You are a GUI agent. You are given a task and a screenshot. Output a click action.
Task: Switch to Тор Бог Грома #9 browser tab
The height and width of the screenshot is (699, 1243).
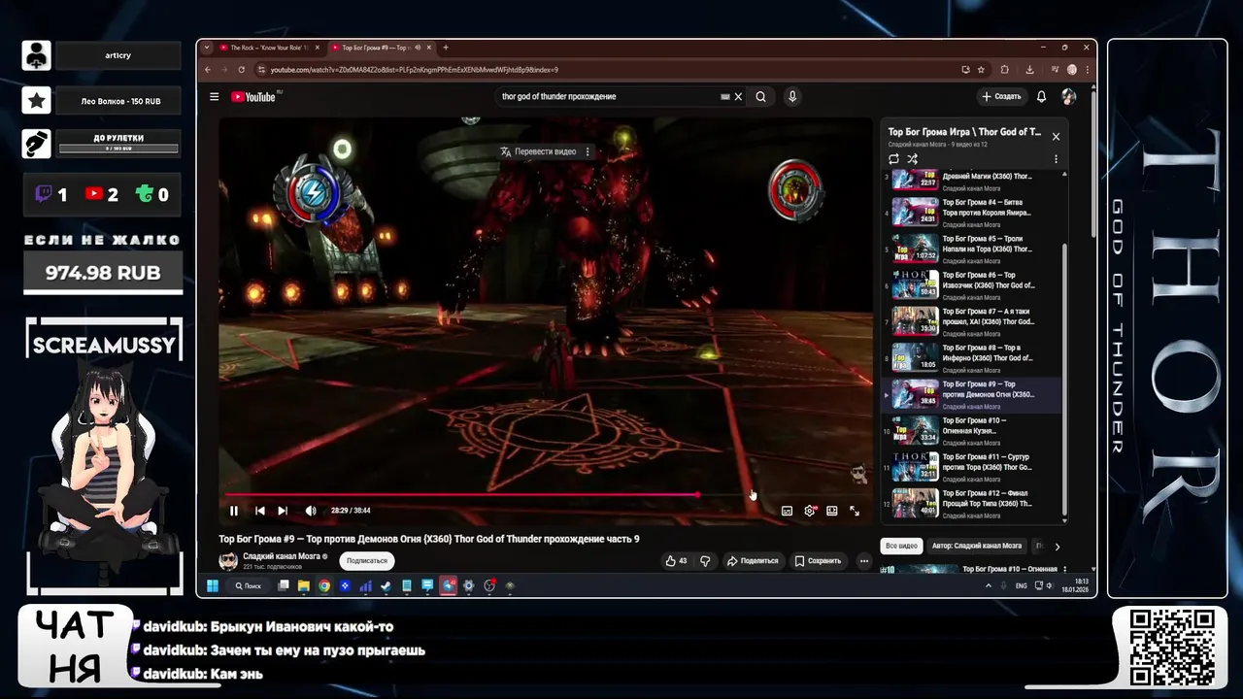click(x=382, y=48)
